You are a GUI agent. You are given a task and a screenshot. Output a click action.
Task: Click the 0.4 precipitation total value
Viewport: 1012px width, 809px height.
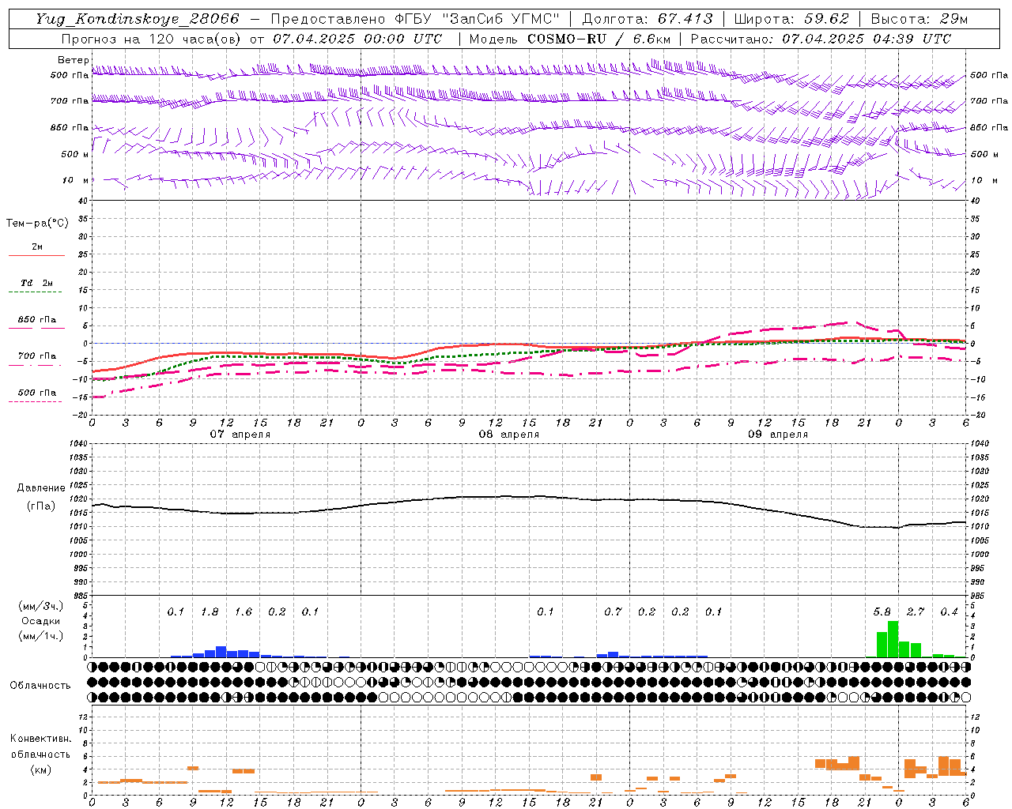tap(949, 612)
